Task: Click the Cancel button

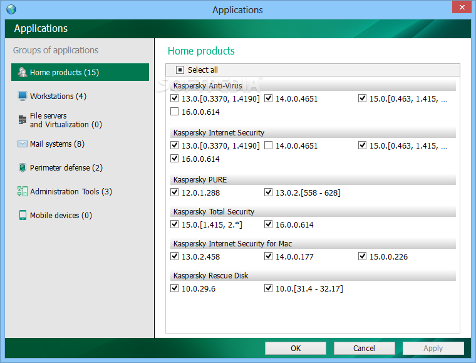Action: (365, 348)
